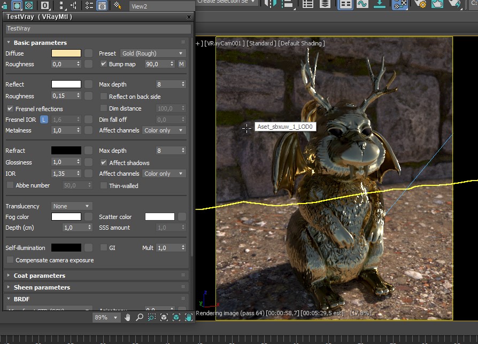Click the teal down-arrow icon beside Curve Editor
478x344 pixels.
(x=380, y=4)
